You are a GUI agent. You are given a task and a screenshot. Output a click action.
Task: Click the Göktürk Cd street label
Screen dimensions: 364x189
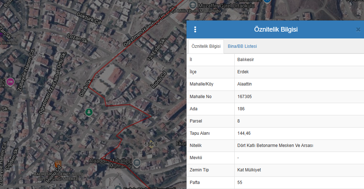pos(88,18)
